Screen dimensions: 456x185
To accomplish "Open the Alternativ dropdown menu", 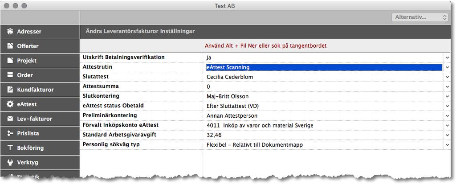I will 419,17.
